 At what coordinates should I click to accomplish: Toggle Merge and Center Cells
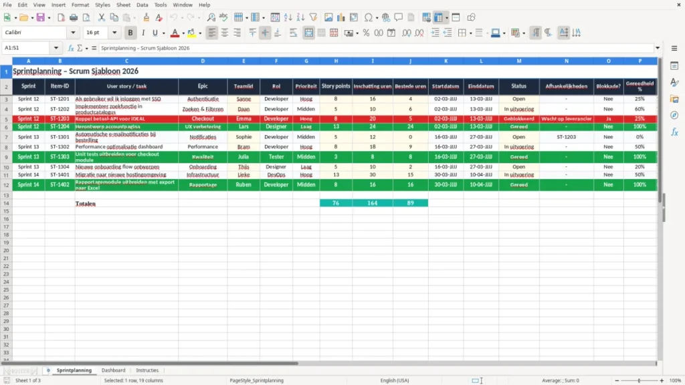(309, 33)
